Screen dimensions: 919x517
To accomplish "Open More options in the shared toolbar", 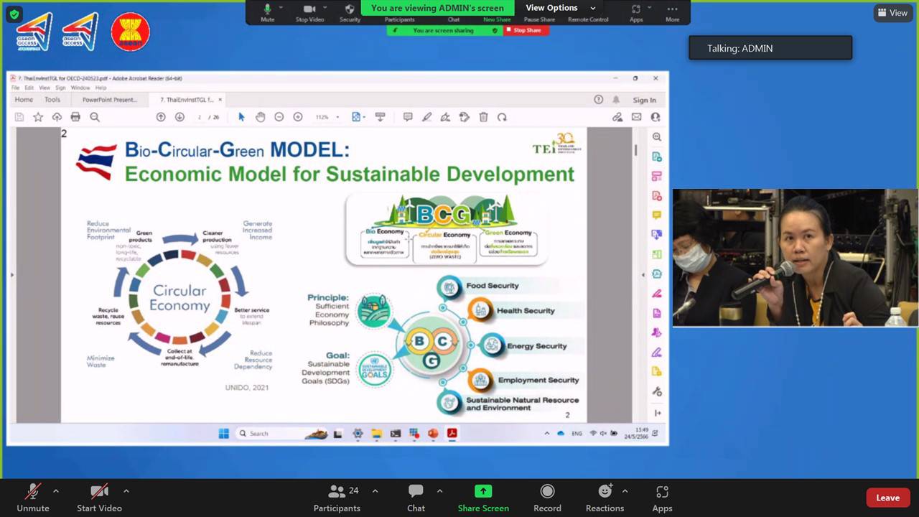I will [x=672, y=13].
